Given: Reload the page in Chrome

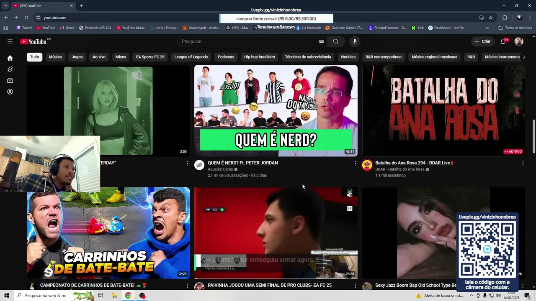Looking at the screenshot, I should coord(26,18).
